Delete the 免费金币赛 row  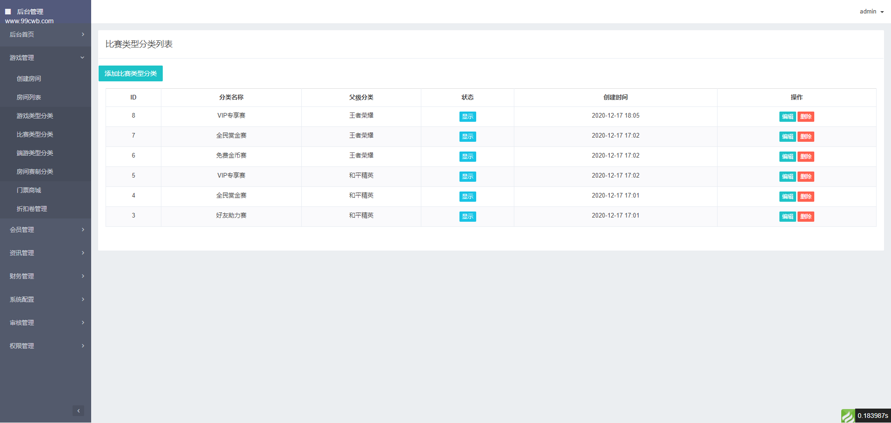tap(806, 157)
